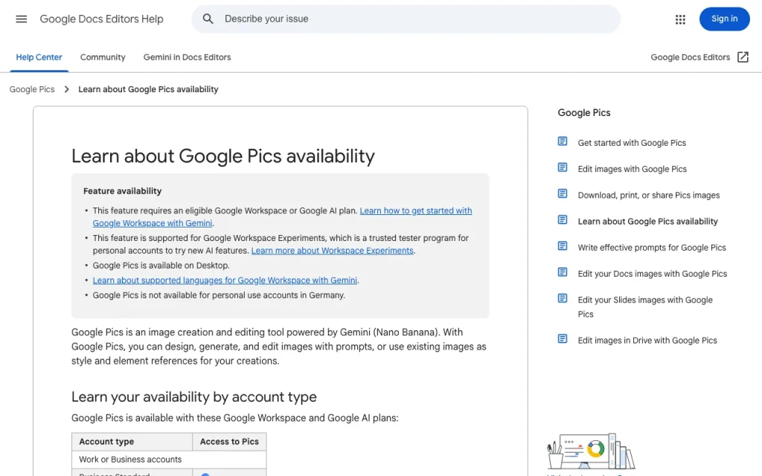Open Edit your Docs images with Google Pics
This screenshot has height=476, width=762.
pyautogui.click(x=652, y=274)
